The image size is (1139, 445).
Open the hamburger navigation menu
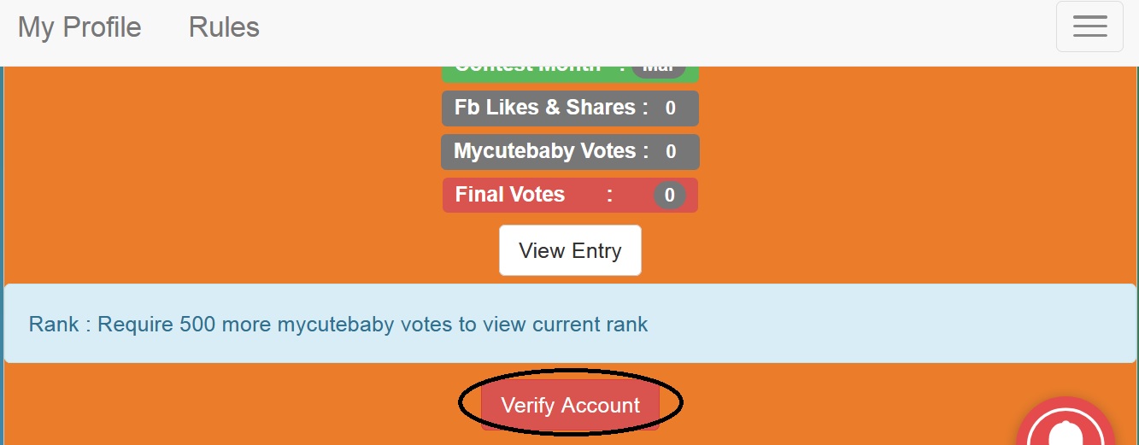click(1089, 26)
